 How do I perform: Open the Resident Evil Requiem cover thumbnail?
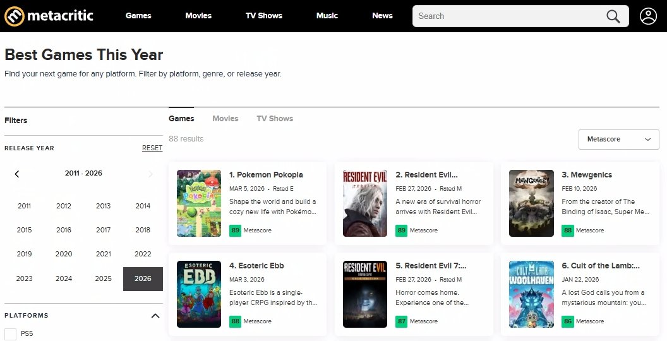[x=365, y=203]
